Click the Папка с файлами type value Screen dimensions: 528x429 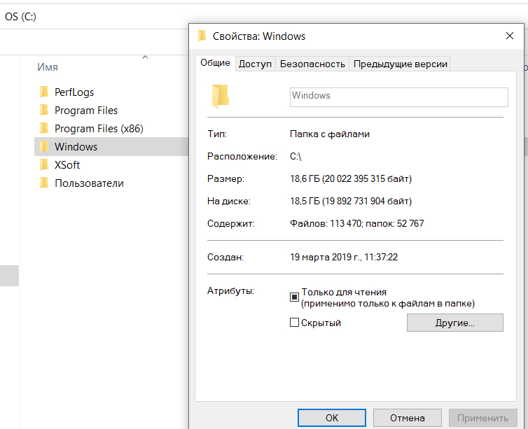tap(330, 134)
